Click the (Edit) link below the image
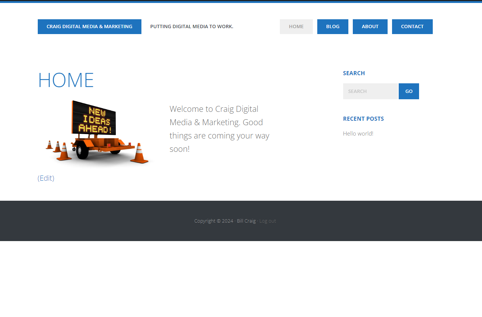The image size is (482, 317). [46, 178]
